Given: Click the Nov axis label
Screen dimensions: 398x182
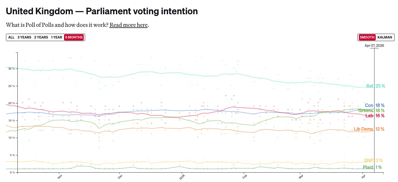Looking at the screenshot, I should (x=60, y=177).
